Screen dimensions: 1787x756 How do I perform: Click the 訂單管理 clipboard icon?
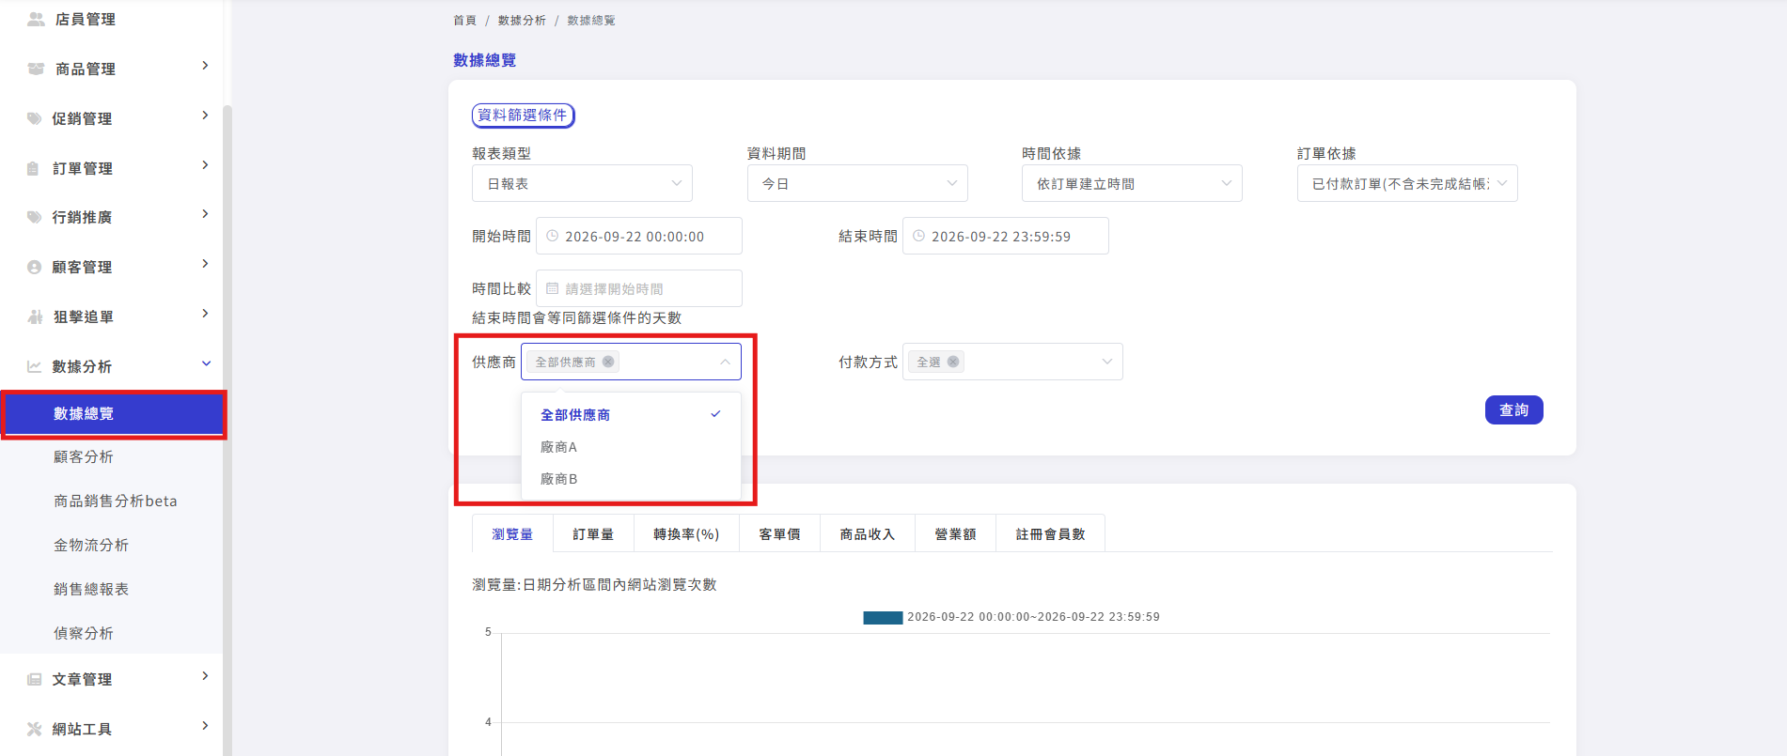(x=34, y=168)
